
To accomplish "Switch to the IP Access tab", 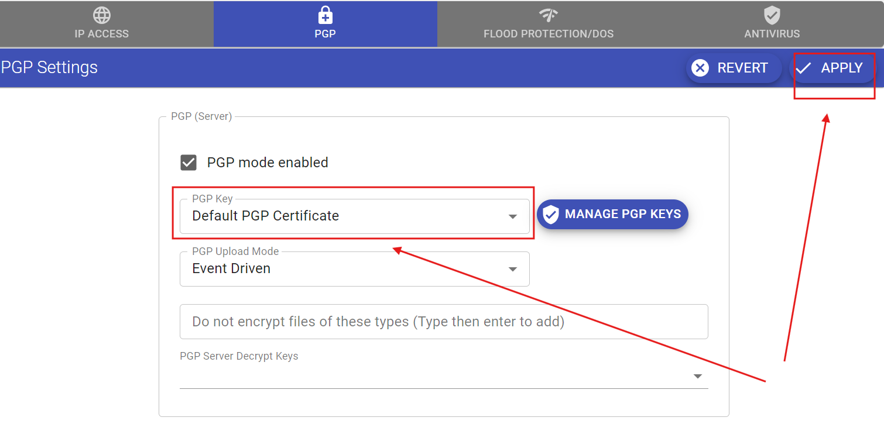I will pos(101,24).
